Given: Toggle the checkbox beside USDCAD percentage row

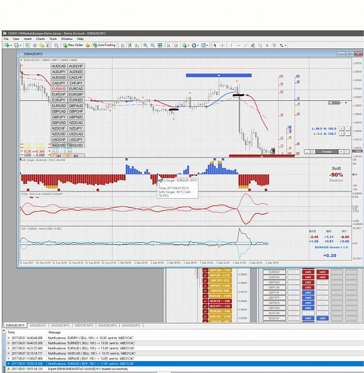Looking at the screenshot, I should 206,316.
